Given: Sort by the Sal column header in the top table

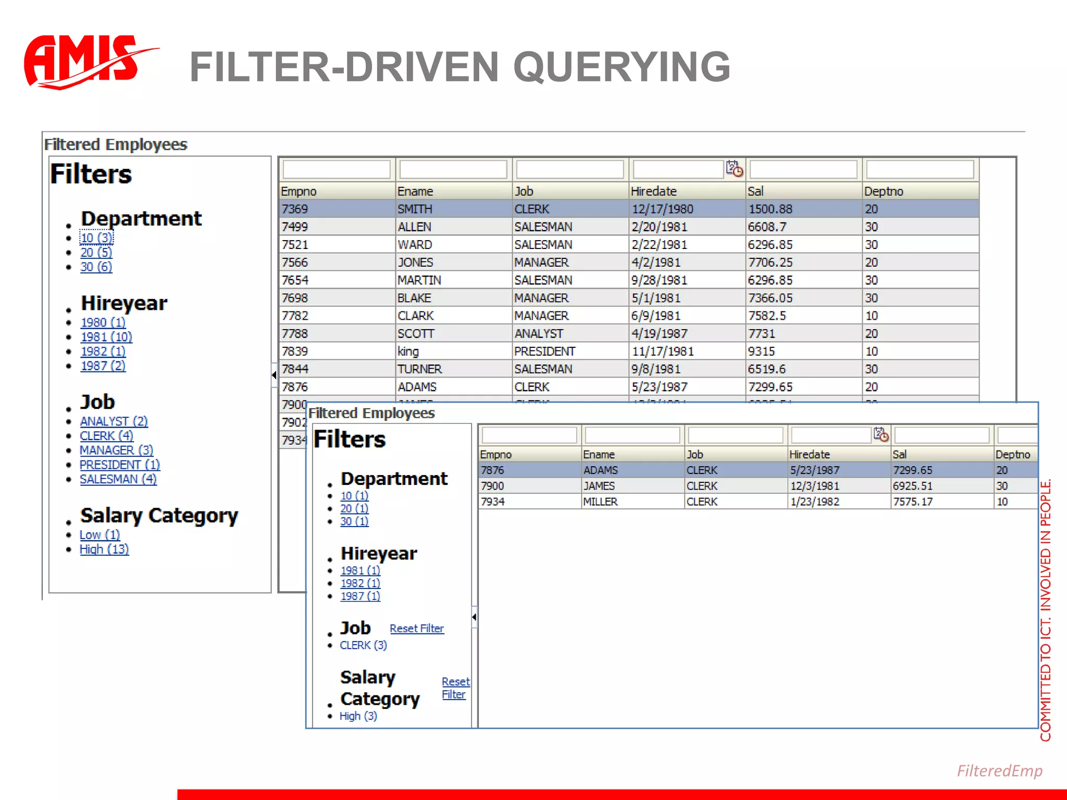Looking at the screenshot, I should [x=755, y=191].
